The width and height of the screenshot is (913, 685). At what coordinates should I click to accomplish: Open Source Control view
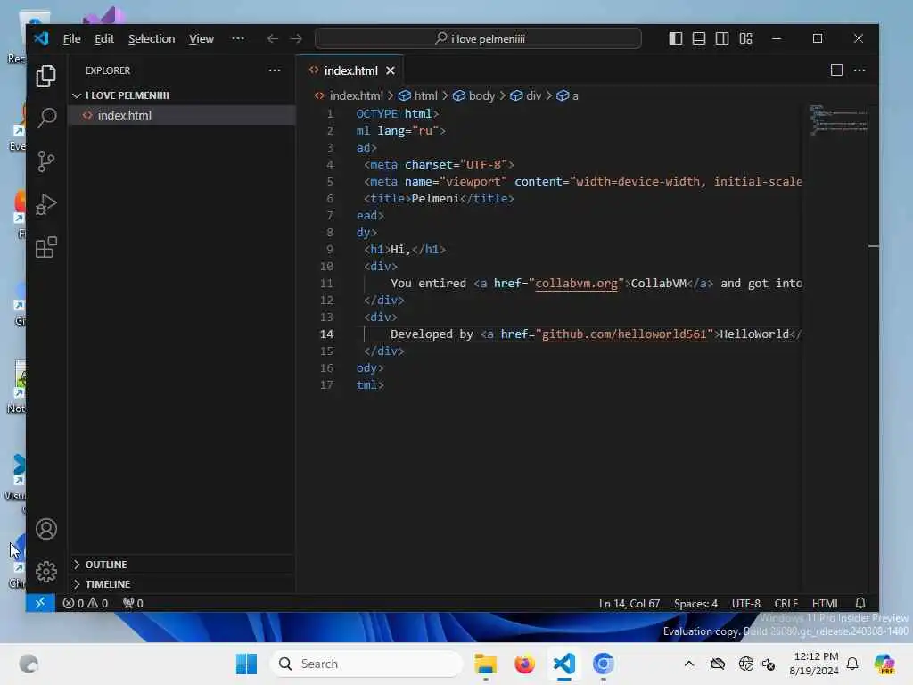coord(46,161)
